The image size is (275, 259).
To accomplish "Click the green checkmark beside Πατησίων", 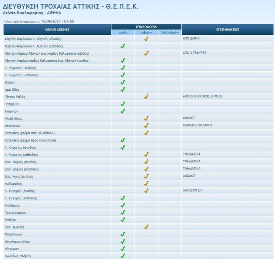I will tap(123, 104).
